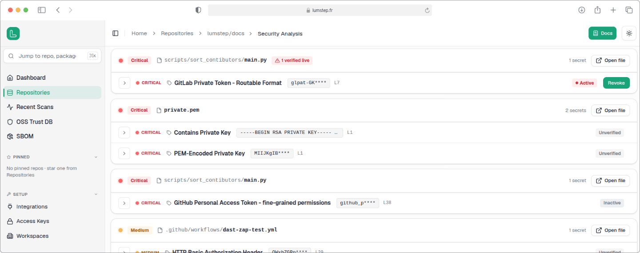Viewport: 640px width, 253px height.
Task: Click the lumstep.fr address bar
Action: point(320,10)
